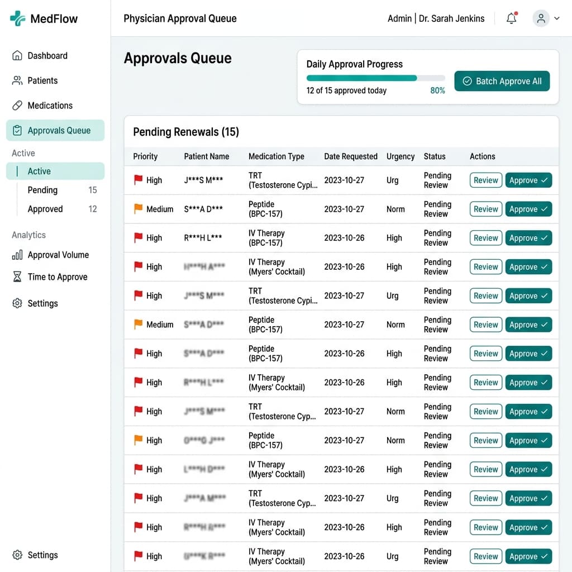The width and height of the screenshot is (572, 572).
Task: Review first S***A D*** Peptide Medium request
Action: point(485,209)
